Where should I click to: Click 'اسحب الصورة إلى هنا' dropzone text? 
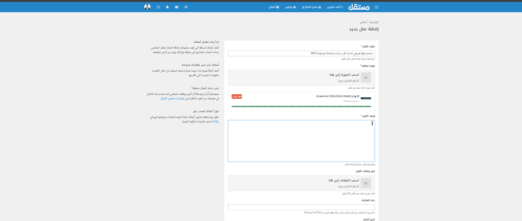344,75
